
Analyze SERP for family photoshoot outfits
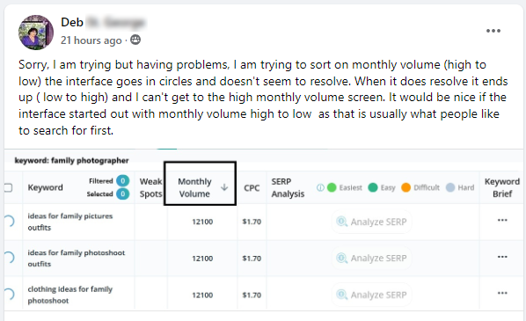click(x=371, y=259)
